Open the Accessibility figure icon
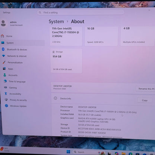 (x=6, y=94)
